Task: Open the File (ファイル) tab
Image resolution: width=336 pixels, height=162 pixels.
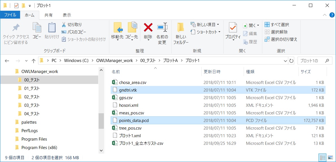Action: [10, 15]
